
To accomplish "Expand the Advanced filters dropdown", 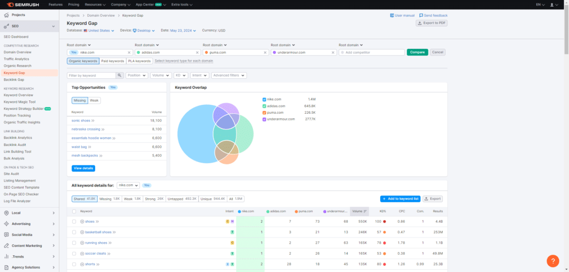I will (x=228, y=75).
